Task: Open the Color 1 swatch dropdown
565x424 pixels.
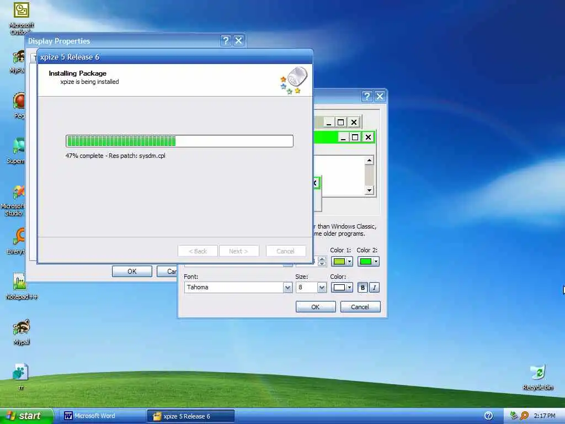Action: 342,261
